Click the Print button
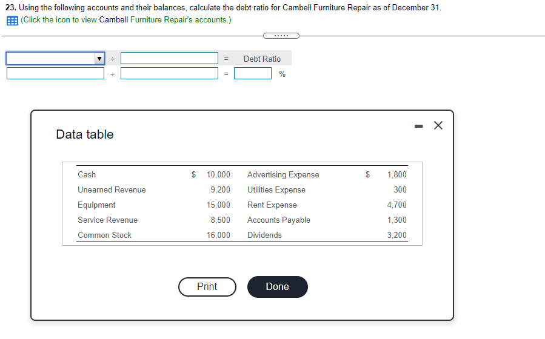The height and width of the screenshot is (339, 545). click(x=207, y=287)
